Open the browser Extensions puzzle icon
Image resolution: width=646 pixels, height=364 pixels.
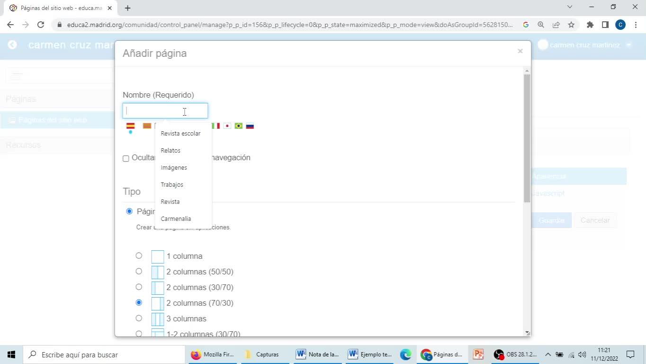click(590, 25)
